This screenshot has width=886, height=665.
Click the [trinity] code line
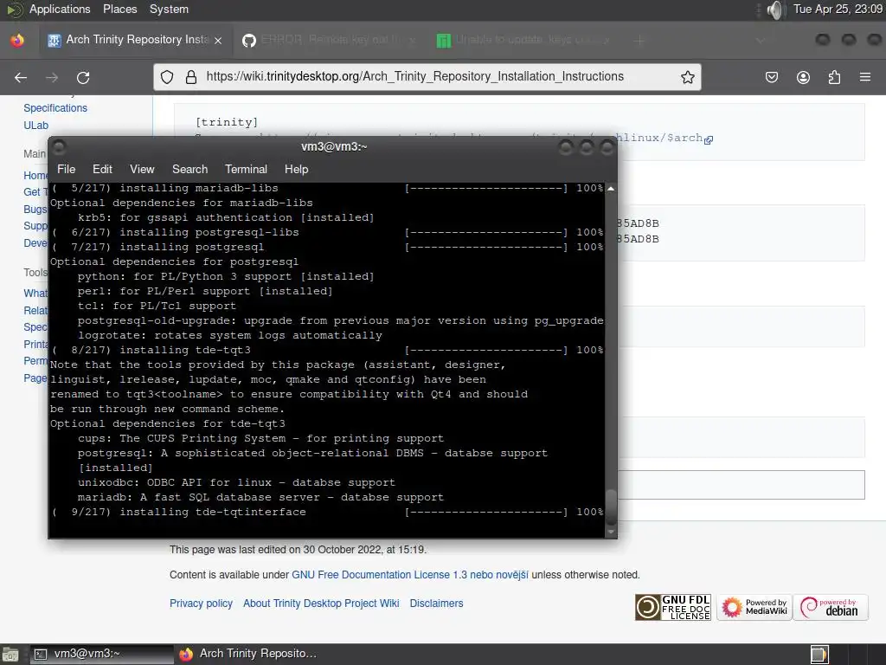227,122
